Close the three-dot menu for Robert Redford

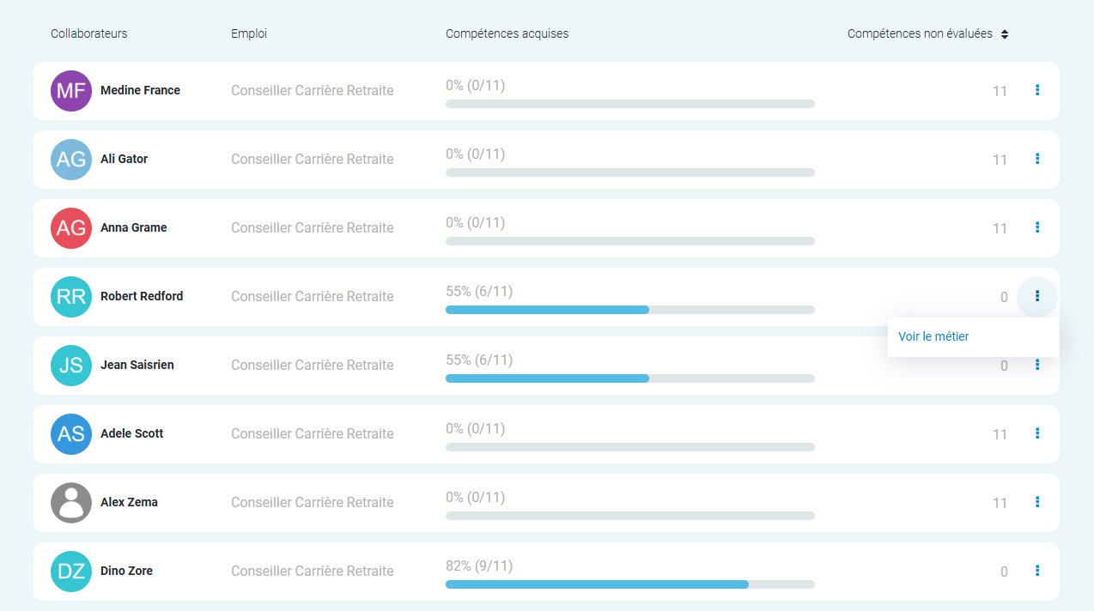tap(1037, 296)
